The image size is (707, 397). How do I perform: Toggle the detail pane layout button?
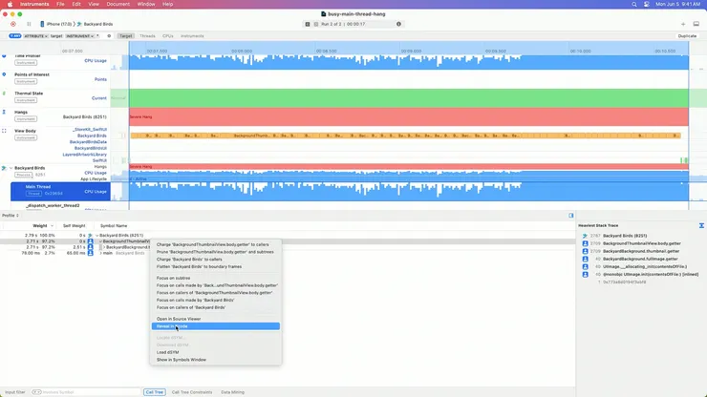(x=696, y=24)
